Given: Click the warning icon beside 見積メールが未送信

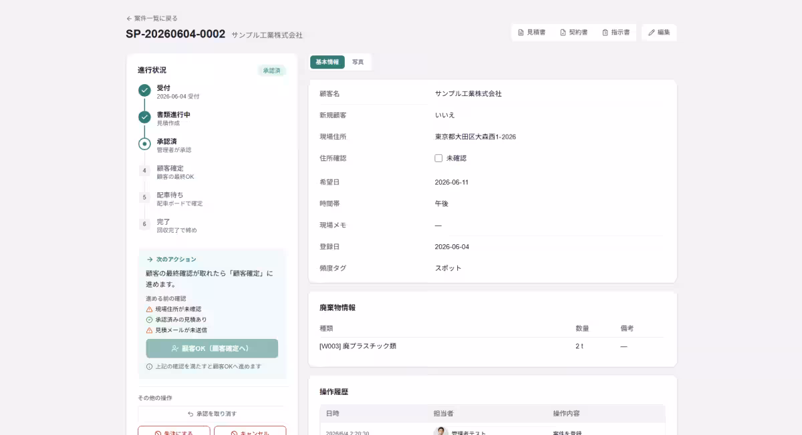Looking at the screenshot, I should pyautogui.click(x=150, y=330).
